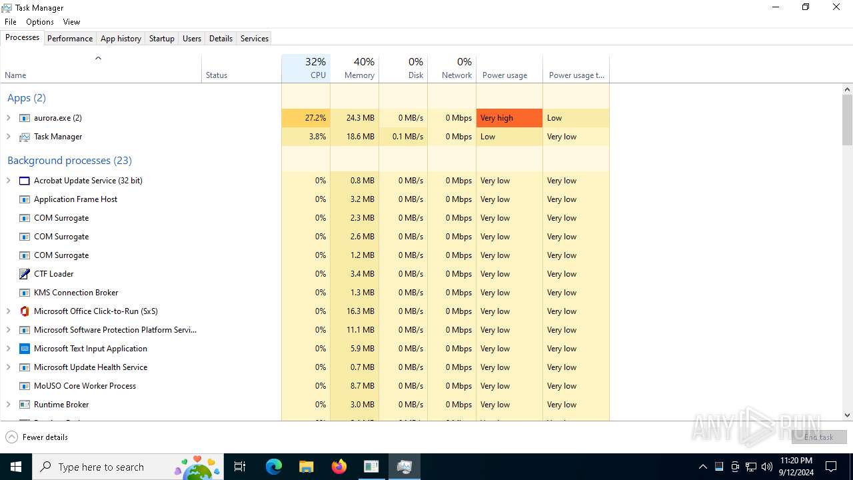Click the process list vertical scrollbar thumb
Image resolution: width=853 pixels, height=480 pixels.
pos(848,120)
